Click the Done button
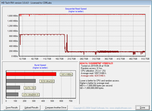152x111 pixels. tap(142, 107)
